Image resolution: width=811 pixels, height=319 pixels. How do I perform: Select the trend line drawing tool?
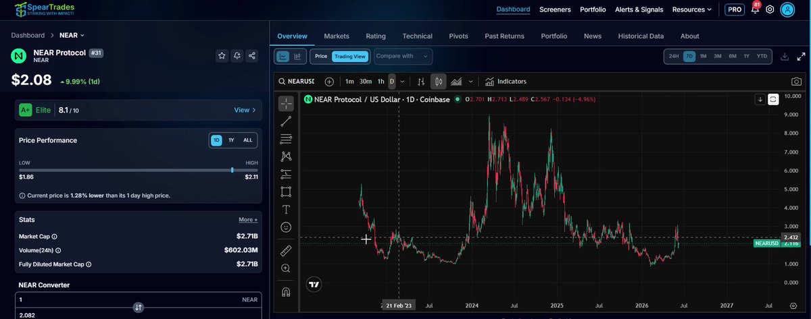(x=286, y=121)
